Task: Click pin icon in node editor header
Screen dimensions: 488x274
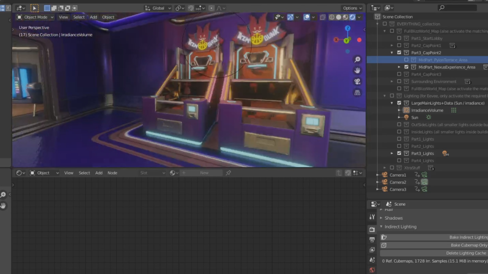Action: pos(228,173)
